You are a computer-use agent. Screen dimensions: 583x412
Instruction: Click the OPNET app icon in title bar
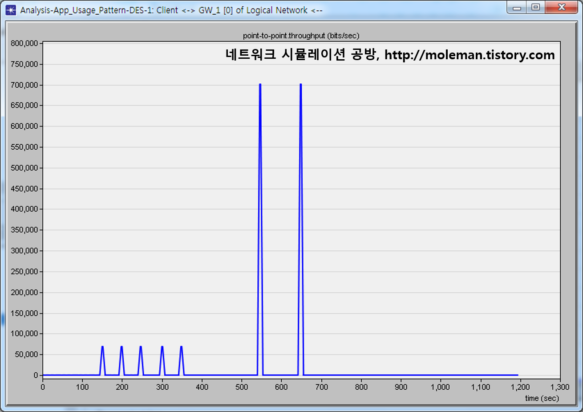(11, 10)
